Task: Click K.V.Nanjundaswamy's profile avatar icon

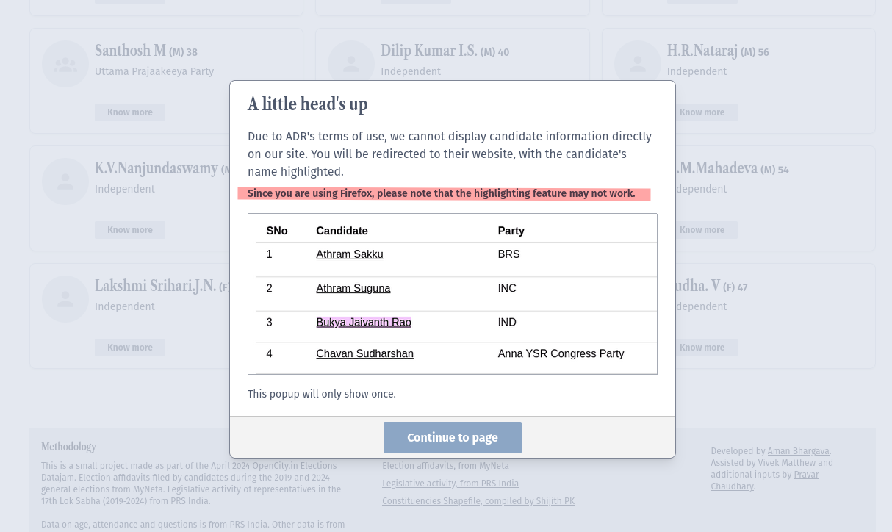Action: pos(65,181)
